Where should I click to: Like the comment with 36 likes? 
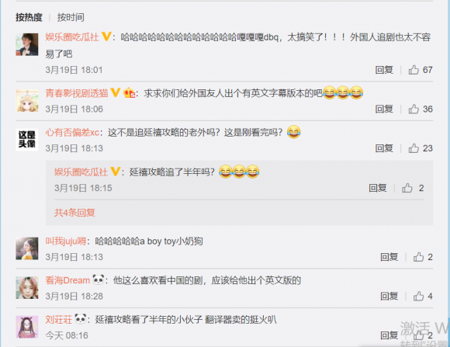point(414,109)
